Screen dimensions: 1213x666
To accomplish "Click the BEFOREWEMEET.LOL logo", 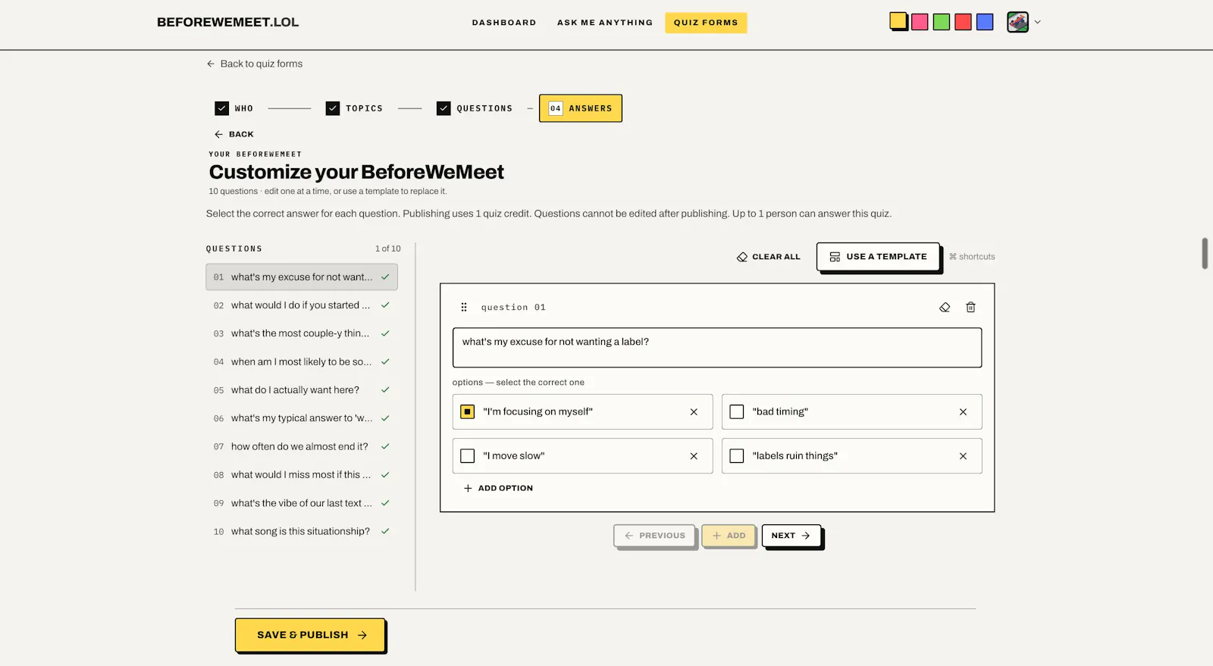I will tap(227, 22).
